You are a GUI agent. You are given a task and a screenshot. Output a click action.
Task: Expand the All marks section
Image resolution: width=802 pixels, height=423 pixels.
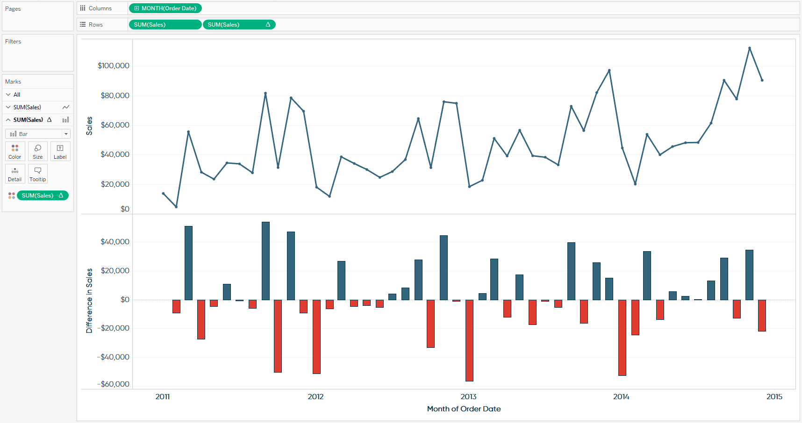(x=8, y=95)
